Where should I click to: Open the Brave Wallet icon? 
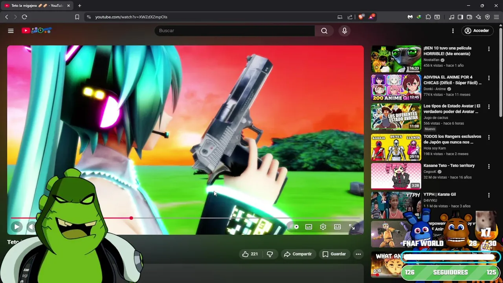click(469, 17)
